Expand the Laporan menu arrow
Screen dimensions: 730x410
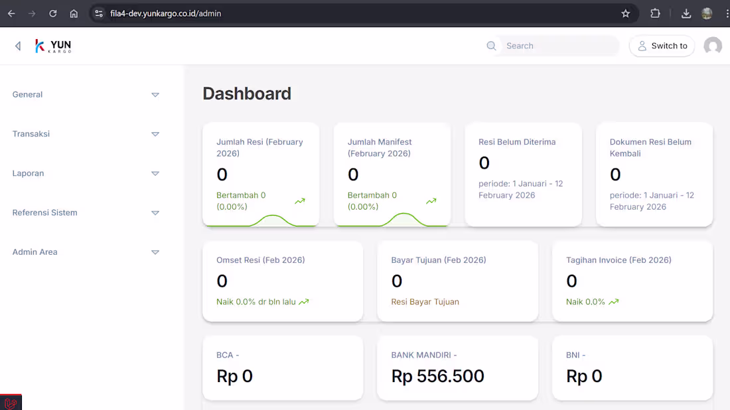155,174
